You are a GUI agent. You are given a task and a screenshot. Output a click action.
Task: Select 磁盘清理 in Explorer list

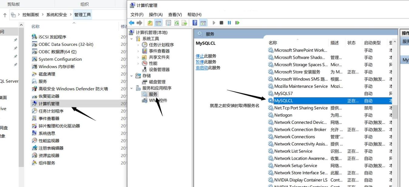tap(47, 74)
